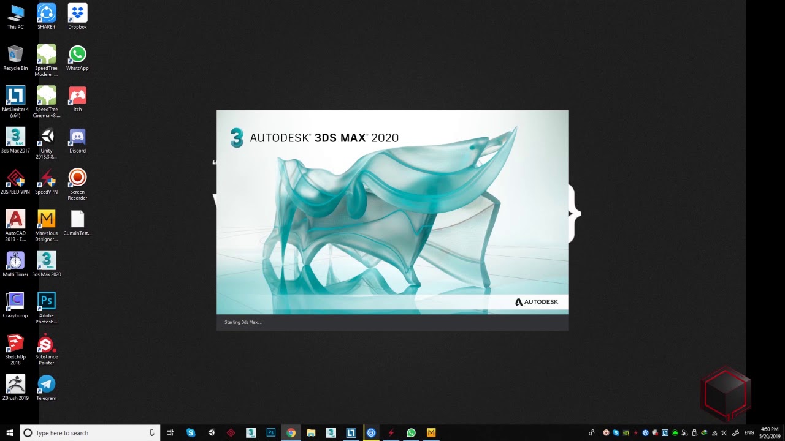
Task: Open Task View from the taskbar
Action: click(x=170, y=432)
